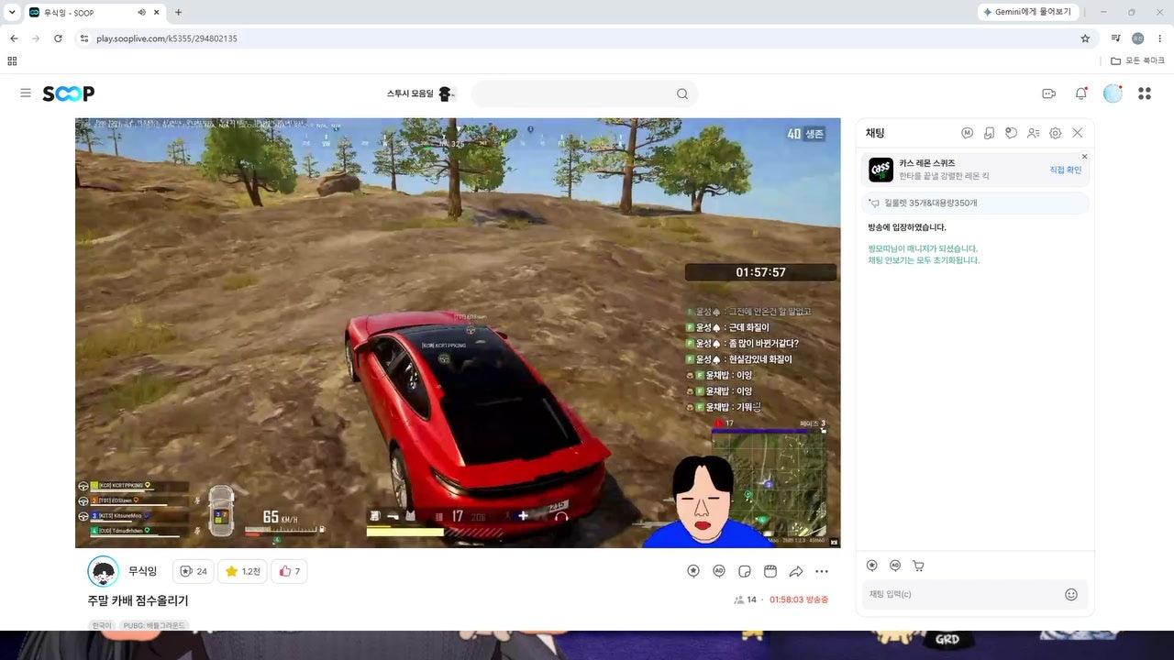The image size is (1174, 660).
Task: Click the Cass ad thumbnail
Action: point(880,170)
